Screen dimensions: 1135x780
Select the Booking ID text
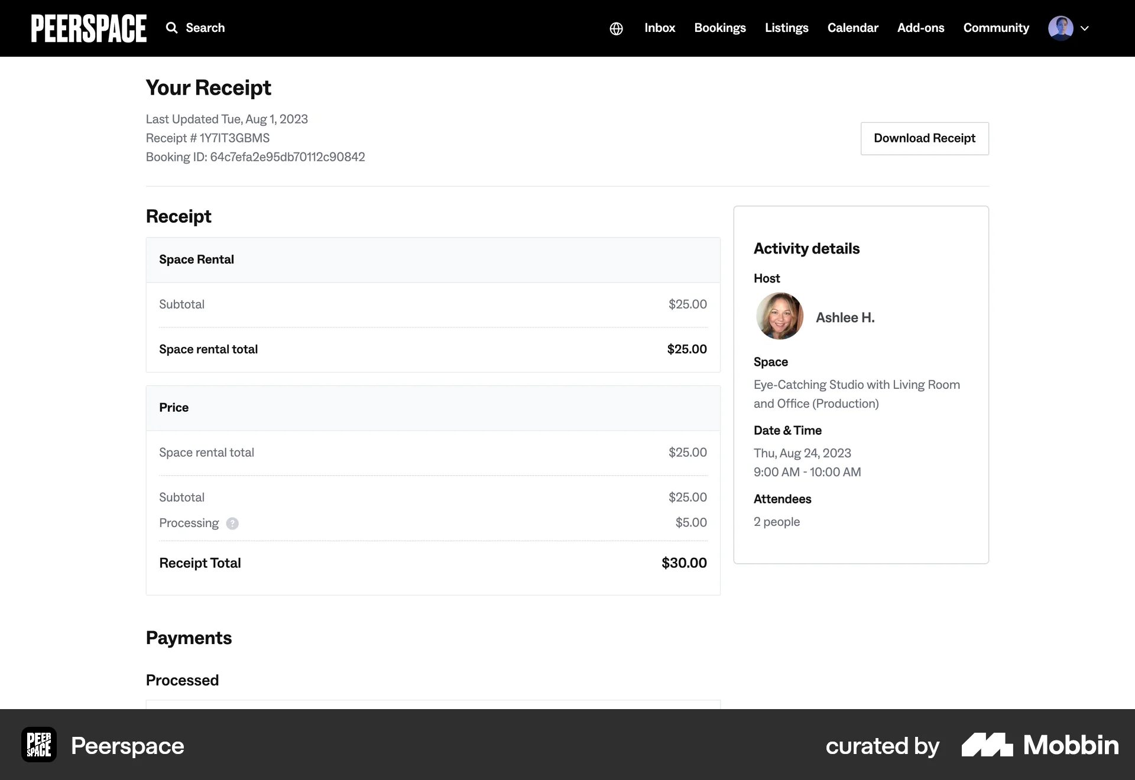coord(255,157)
